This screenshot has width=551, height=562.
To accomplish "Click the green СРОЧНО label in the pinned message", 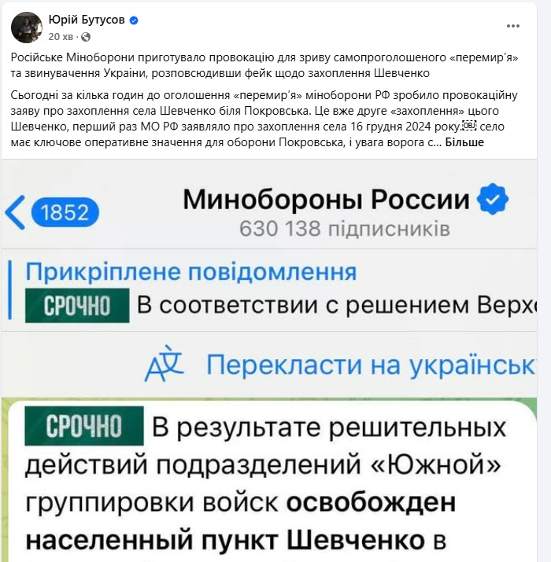I will click(77, 304).
